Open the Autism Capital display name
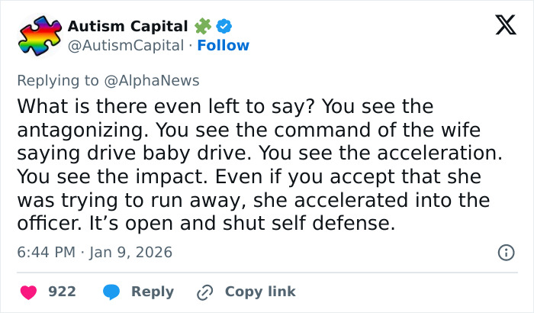The width and height of the screenshot is (534, 313). 127,26
